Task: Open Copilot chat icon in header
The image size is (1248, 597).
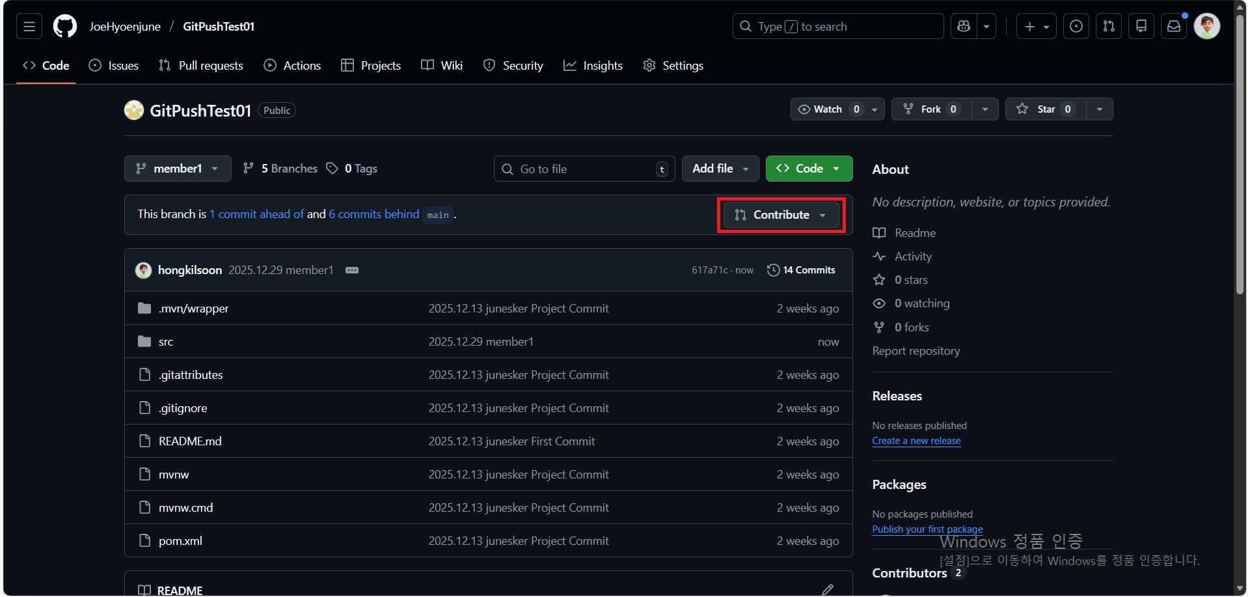Action: (964, 27)
